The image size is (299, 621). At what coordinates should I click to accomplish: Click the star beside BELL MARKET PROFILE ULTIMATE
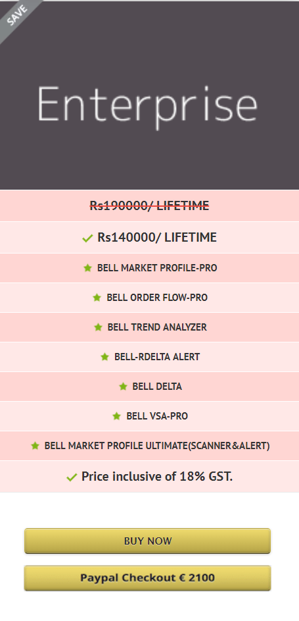pyautogui.click(x=35, y=446)
